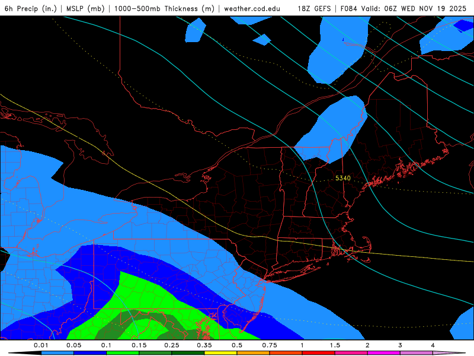Click the medium green 0.15 legend swatch
The width and height of the screenshot is (474, 356).
coord(155,353)
